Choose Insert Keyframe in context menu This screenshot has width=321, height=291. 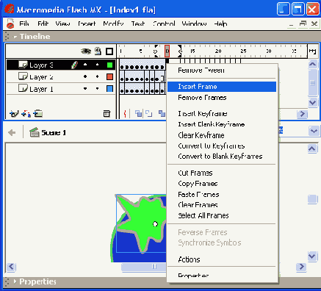click(203, 114)
